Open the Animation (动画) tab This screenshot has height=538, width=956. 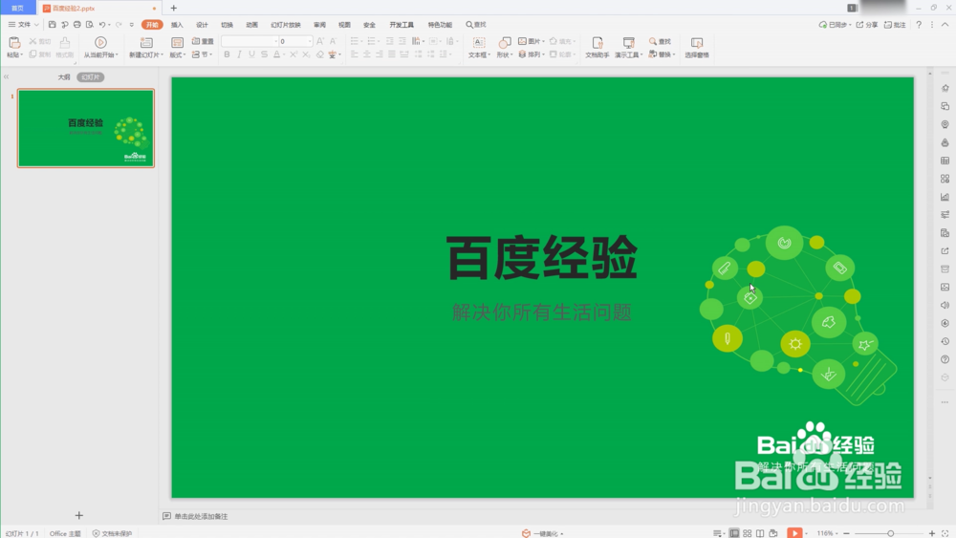pyautogui.click(x=251, y=25)
